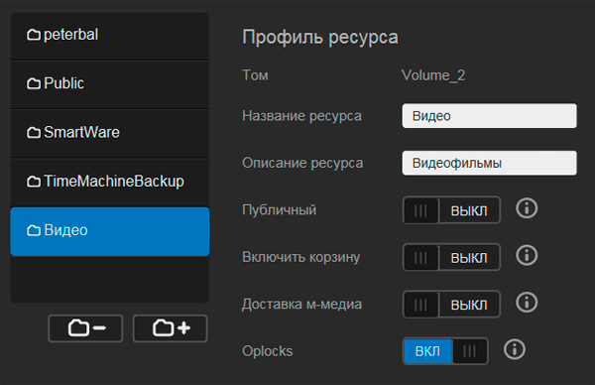The width and height of the screenshot is (595, 385).
Task: Click the Описание ресурса field with Видеофильмы
Action: 490,163
